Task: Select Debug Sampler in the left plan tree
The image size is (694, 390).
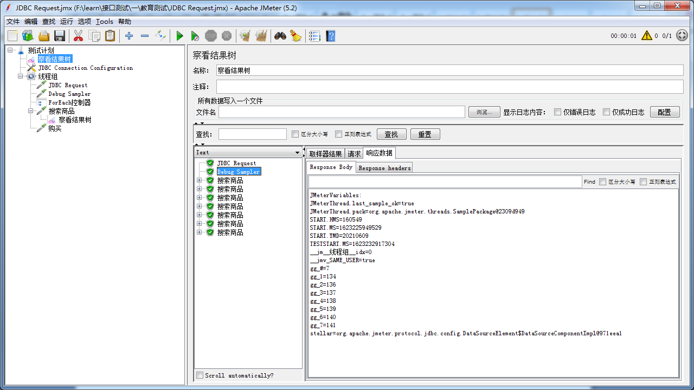Action: click(69, 94)
